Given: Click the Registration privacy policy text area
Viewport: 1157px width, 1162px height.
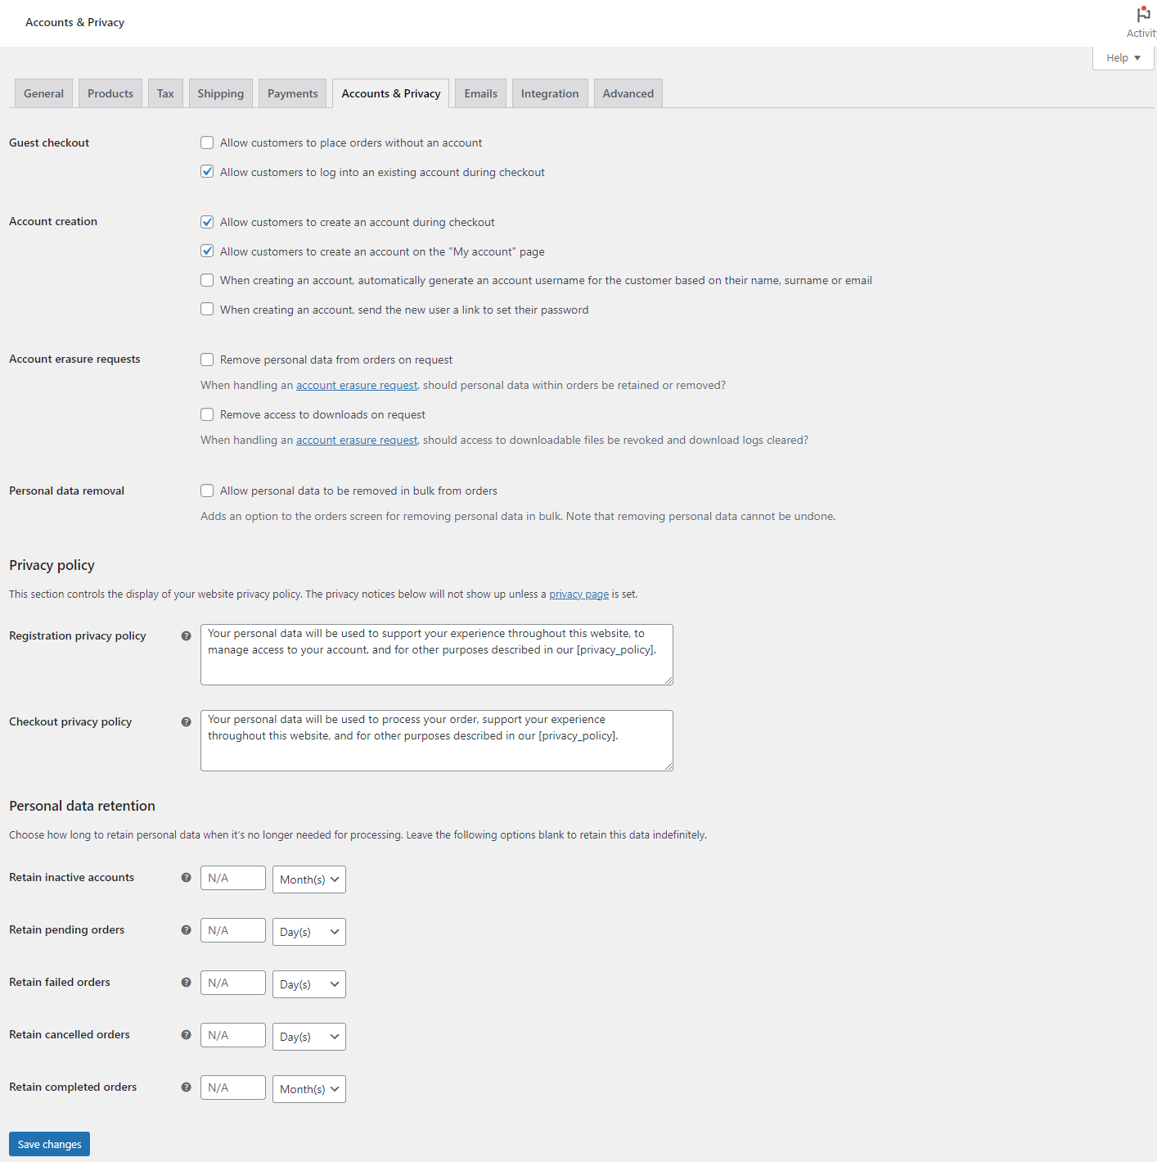Looking at the screenshot, I should [437, 654].
